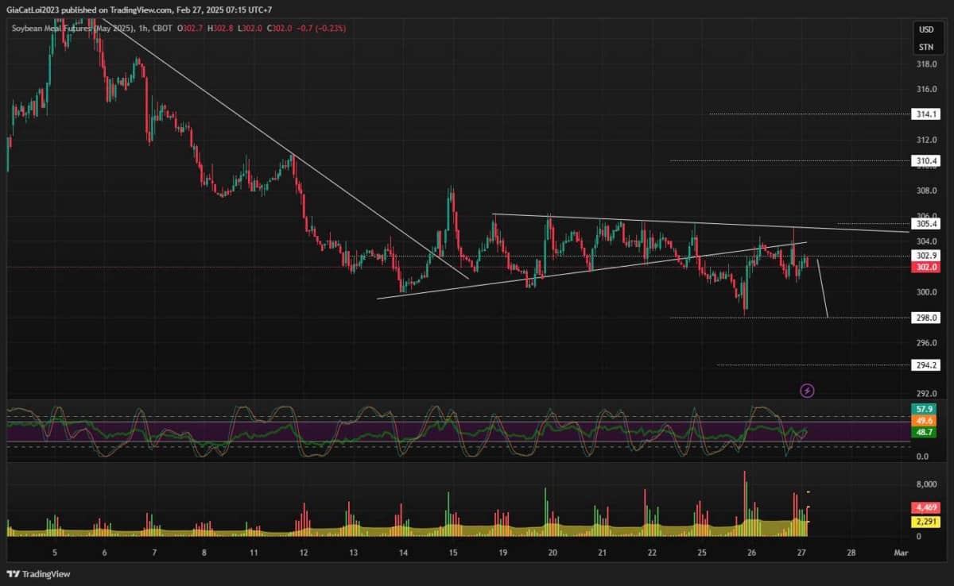Click the 296.0 price axis tick
954x586 pixels.
[928, 343]
